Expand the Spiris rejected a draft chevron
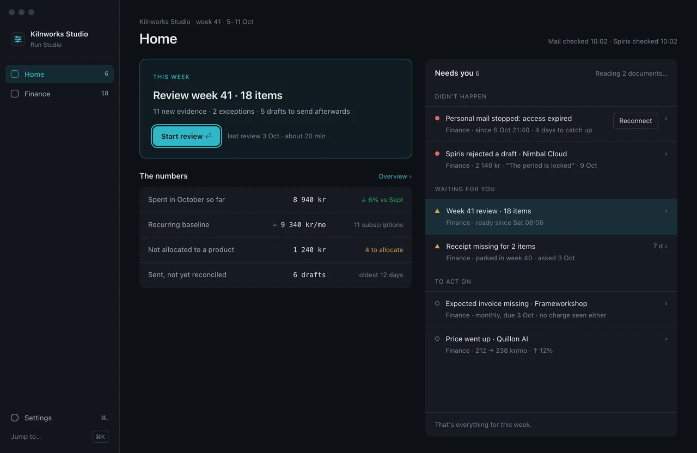 point(666,154)
